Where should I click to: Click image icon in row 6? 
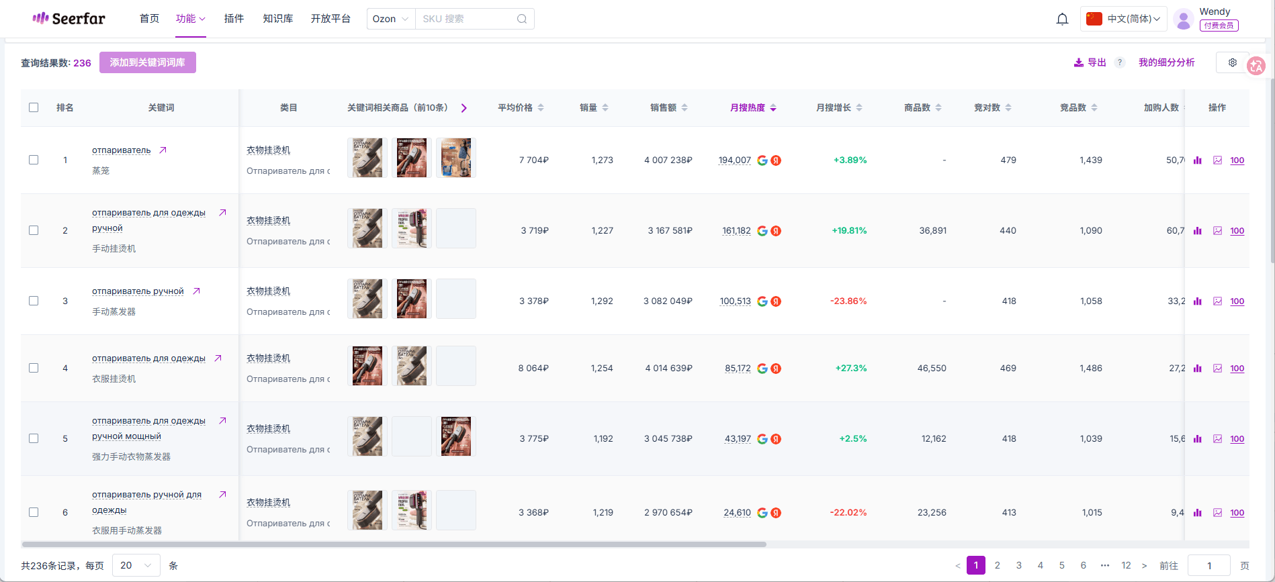click(x=1217, y=513)
